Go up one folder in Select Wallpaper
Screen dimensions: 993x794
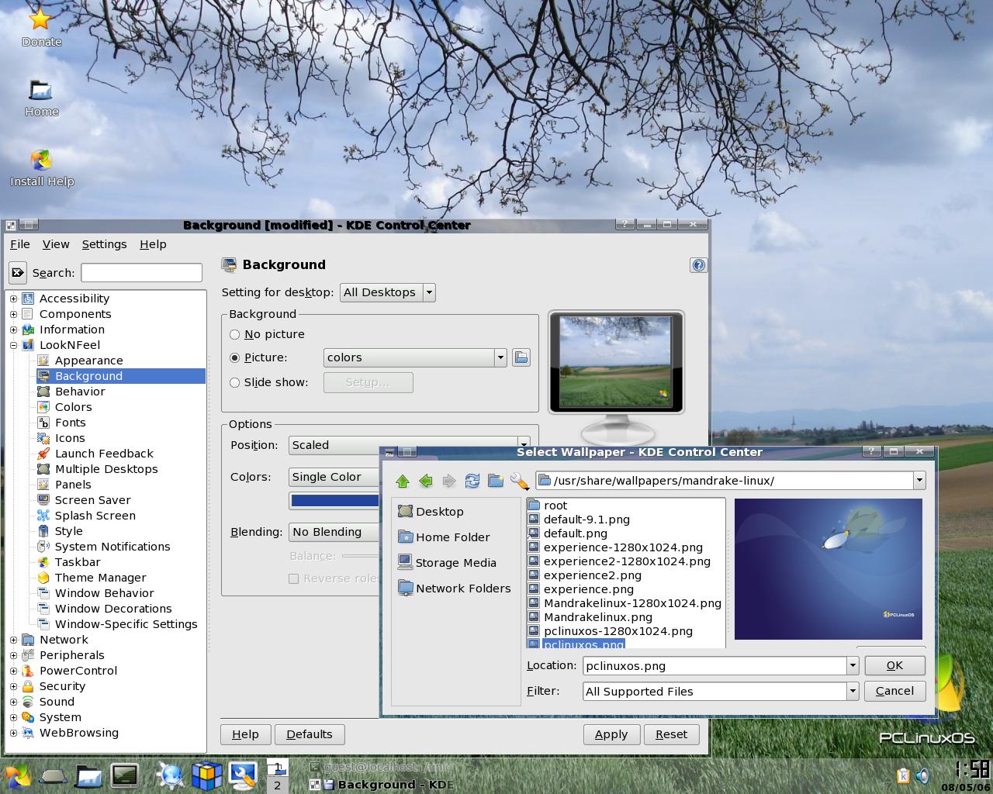coord(403,482)
